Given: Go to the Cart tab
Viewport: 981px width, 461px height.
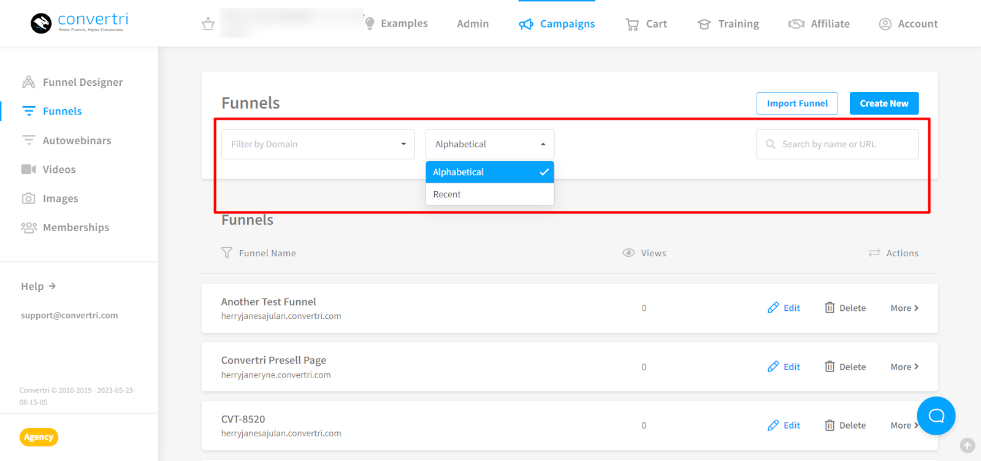Looking at the screenshot, I should [x=646, y=24].
